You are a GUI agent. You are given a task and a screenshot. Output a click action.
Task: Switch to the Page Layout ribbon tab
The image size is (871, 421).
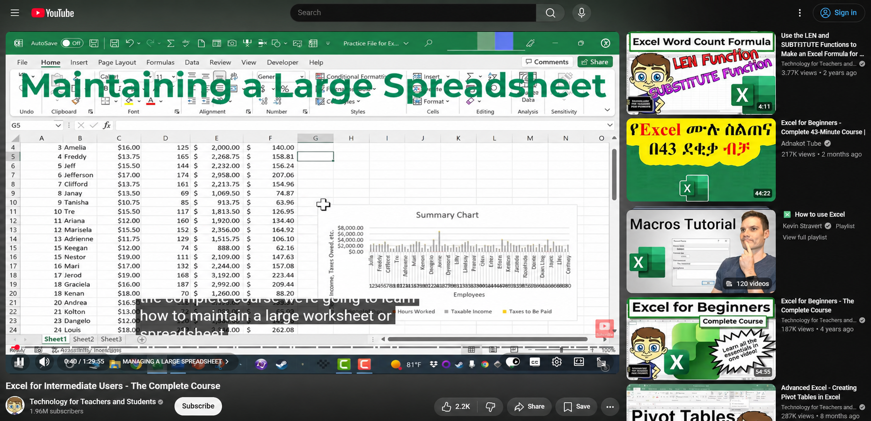(x=117, y=62)
